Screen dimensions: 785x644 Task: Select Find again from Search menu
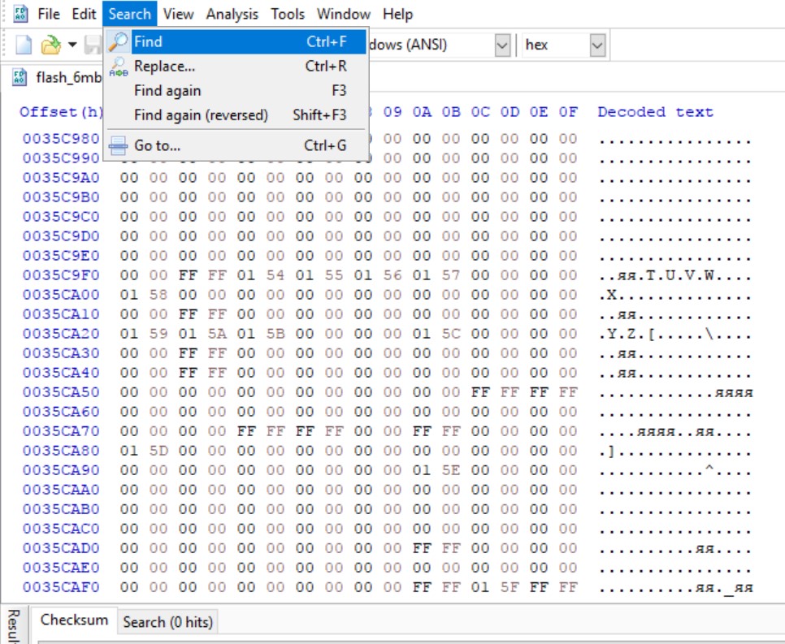pyautogui.click(x=167, y=91)
